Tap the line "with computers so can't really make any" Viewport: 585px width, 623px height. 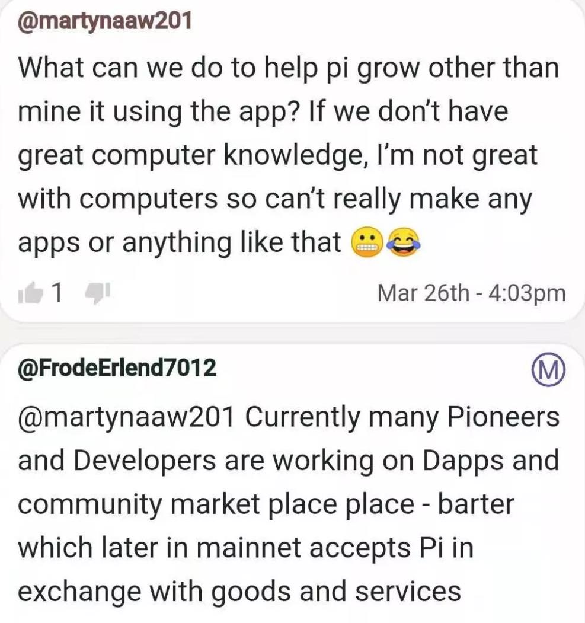[275, 199]
